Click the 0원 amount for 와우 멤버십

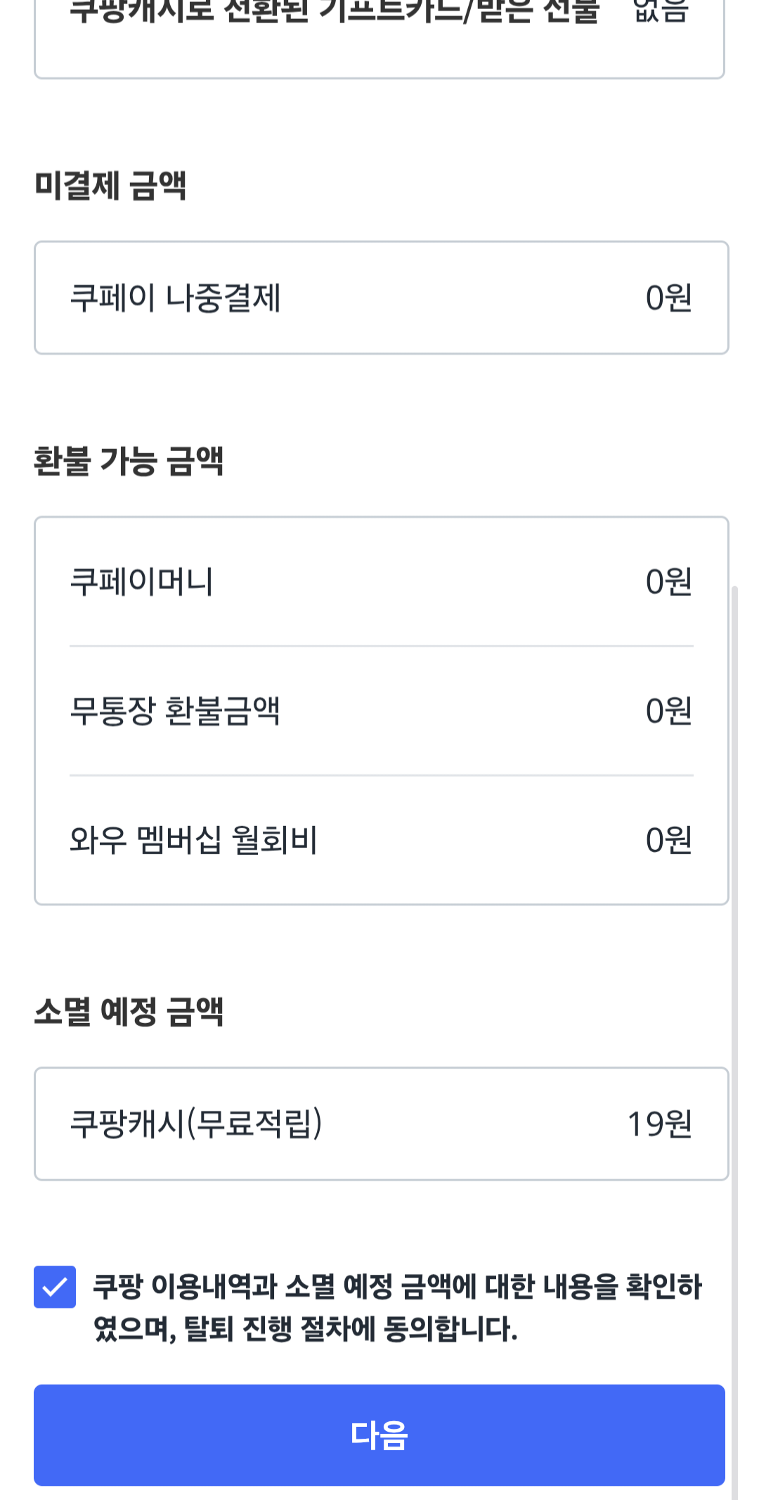coord(668,840)
